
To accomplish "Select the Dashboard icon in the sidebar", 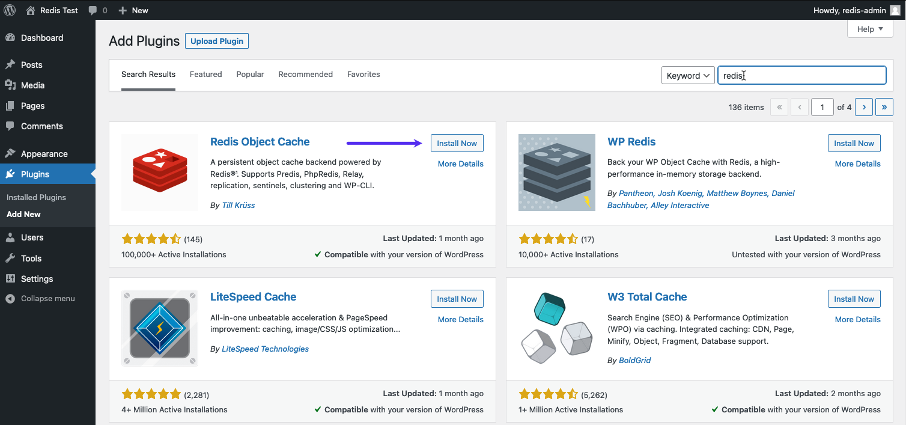I will coord(13,37).
